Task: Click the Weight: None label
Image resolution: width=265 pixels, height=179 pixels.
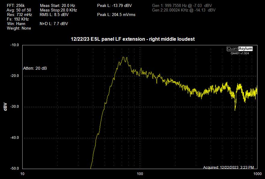Action: point(19,28)
